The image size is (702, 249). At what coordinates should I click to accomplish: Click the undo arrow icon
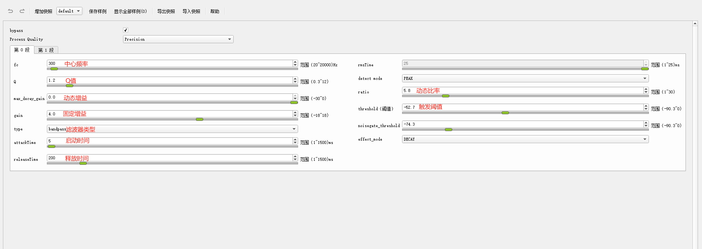pyautogui.click(x=11, y=11)
